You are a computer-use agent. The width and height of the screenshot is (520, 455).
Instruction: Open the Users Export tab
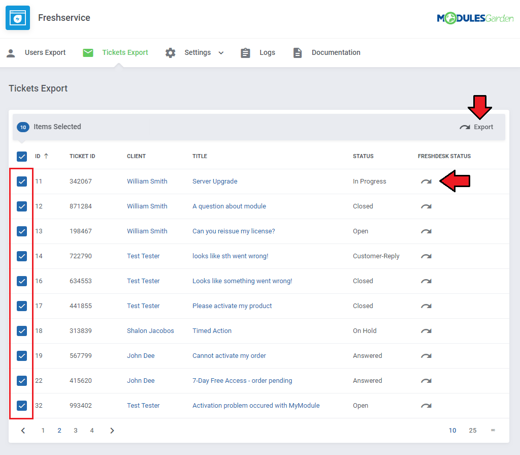(36, 53)
